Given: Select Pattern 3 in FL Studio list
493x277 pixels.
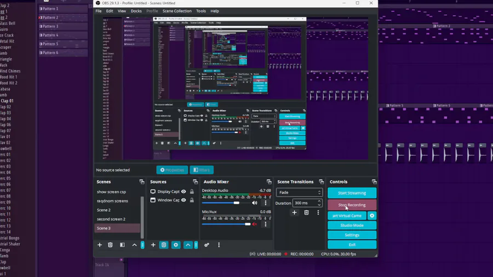Looking at the screenshot, I should pos(62,26).
